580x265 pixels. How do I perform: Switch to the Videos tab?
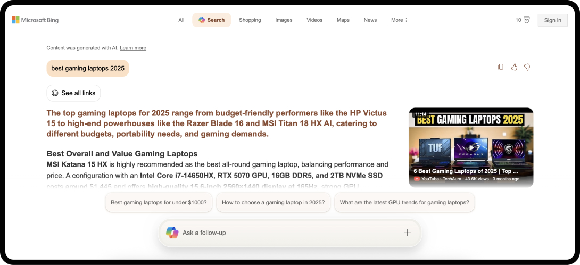coord(314,20)
